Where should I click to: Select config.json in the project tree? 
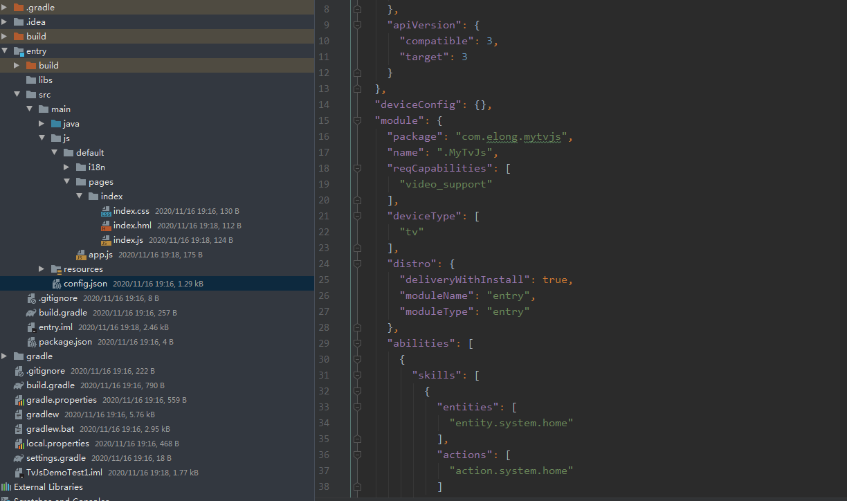tap(157, 284)
